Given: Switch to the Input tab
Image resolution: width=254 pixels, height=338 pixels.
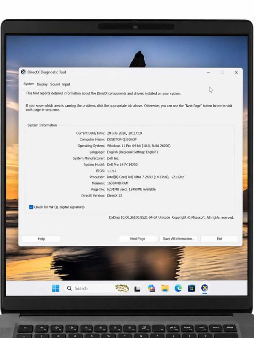Looking at the screenshot, I should point(66,84).
